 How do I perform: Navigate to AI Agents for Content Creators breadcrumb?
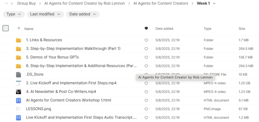pos(161,4)
